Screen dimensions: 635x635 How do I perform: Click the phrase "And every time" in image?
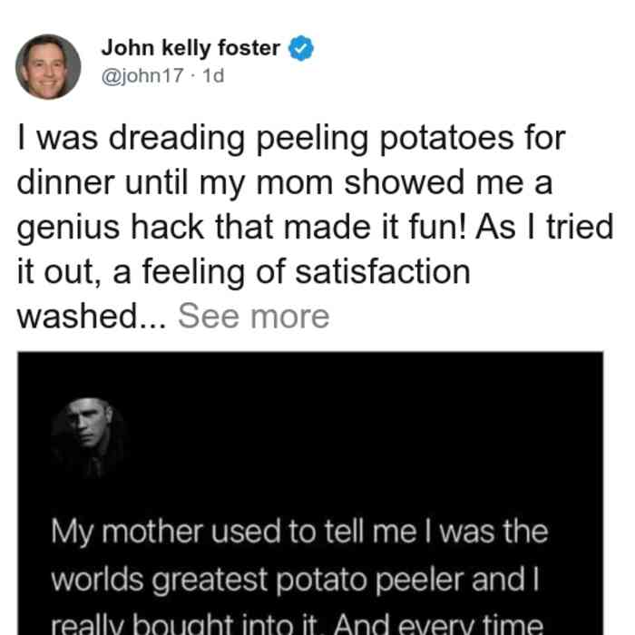coord(438,624)
